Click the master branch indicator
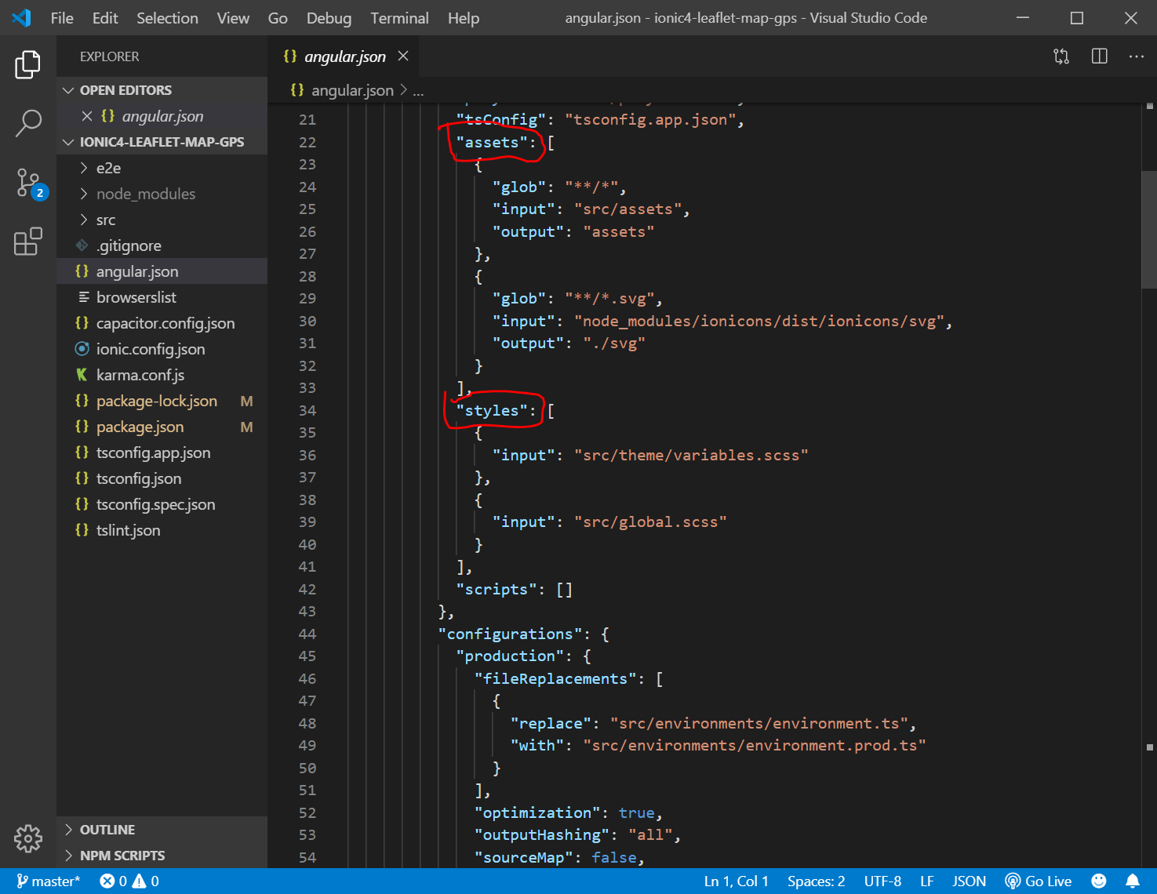Screen dimensions: 1157x894 [49, 881]
